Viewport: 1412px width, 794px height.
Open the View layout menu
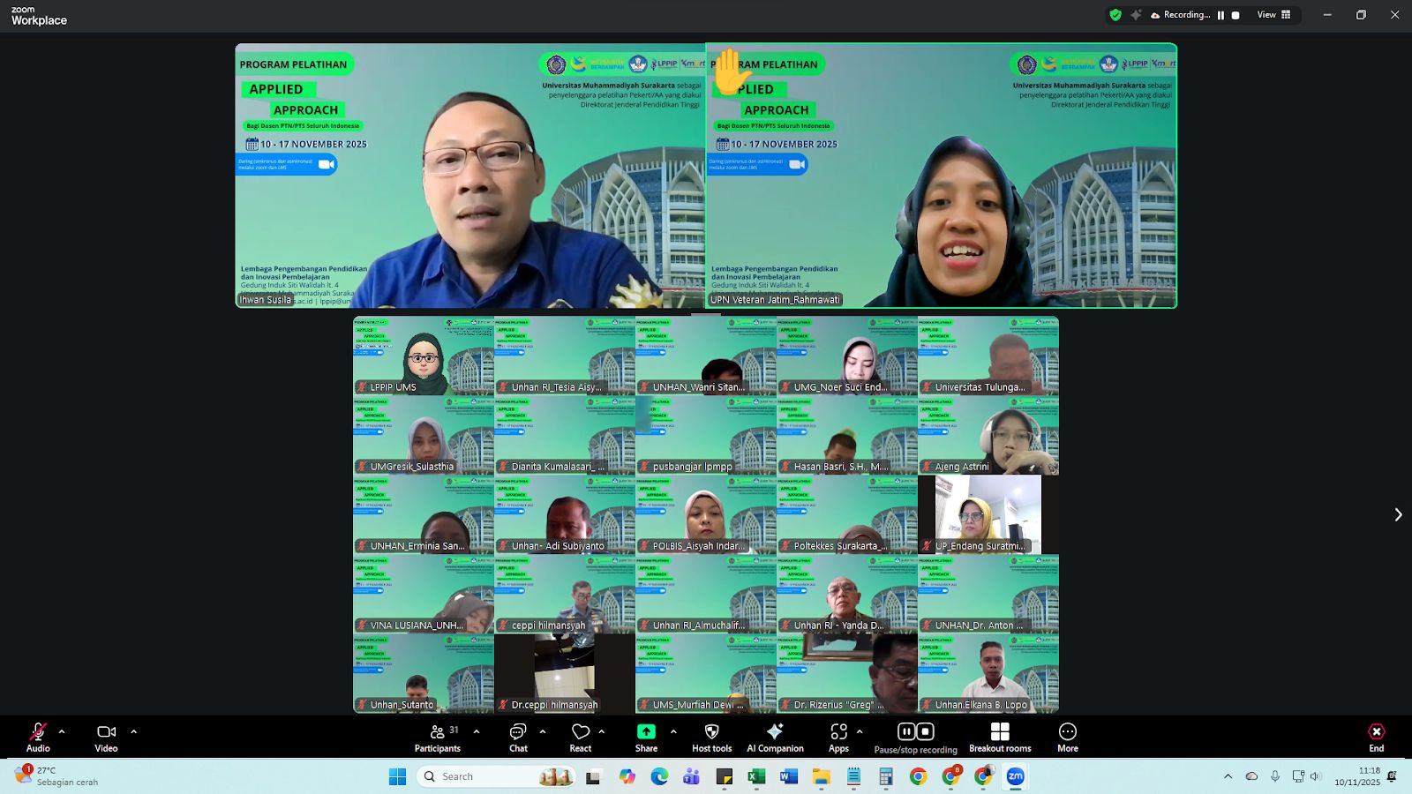(x=1274, y=15)
